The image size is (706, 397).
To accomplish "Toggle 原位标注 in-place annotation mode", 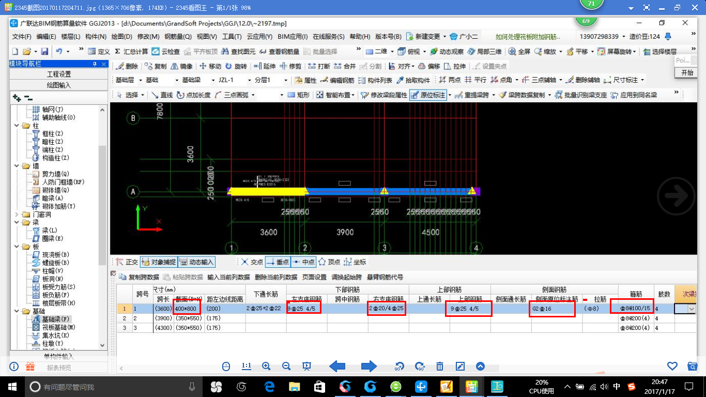I will 428,95.
